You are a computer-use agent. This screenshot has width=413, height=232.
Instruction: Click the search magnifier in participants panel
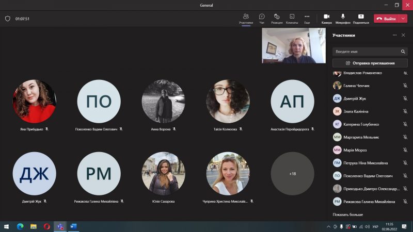[403, 52]
